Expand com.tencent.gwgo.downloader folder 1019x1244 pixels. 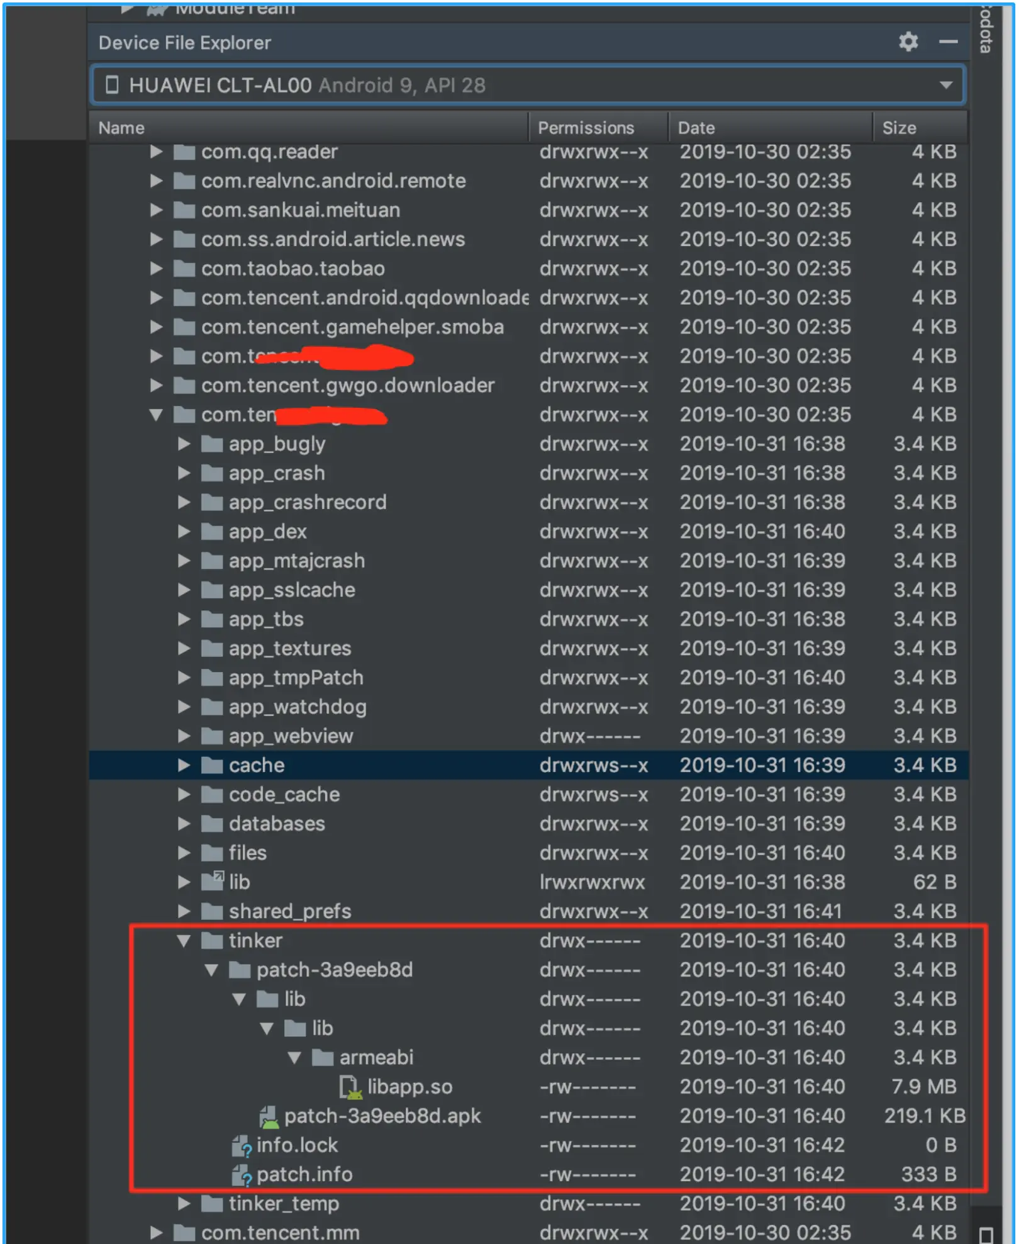(156, 385)
